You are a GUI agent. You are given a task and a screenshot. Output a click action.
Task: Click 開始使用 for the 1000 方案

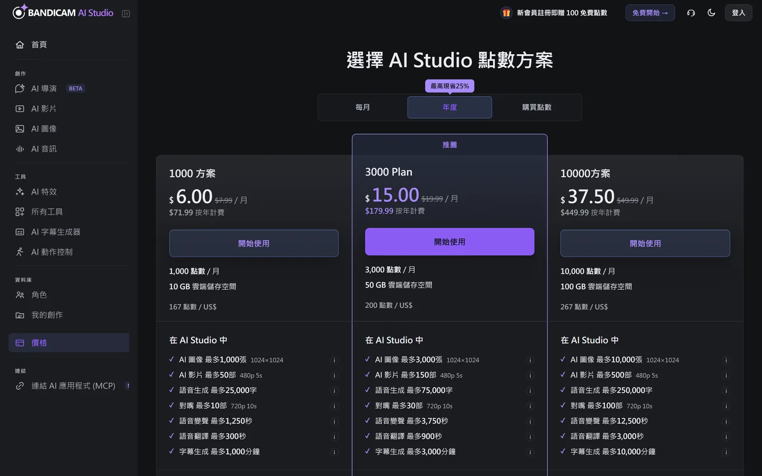click(254, 243)
